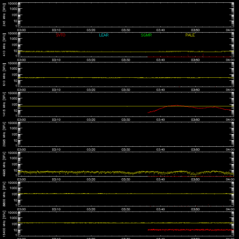Select the 8800 MHz [SFU] axis title
239x239 pixels.
(x=4, y=194)
